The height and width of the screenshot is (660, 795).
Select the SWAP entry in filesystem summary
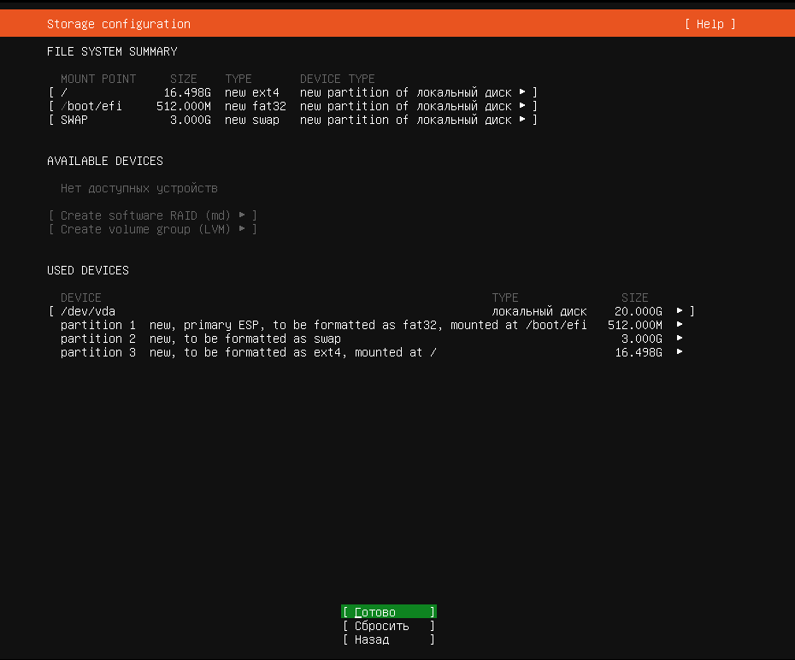click(x=74, y=120)
